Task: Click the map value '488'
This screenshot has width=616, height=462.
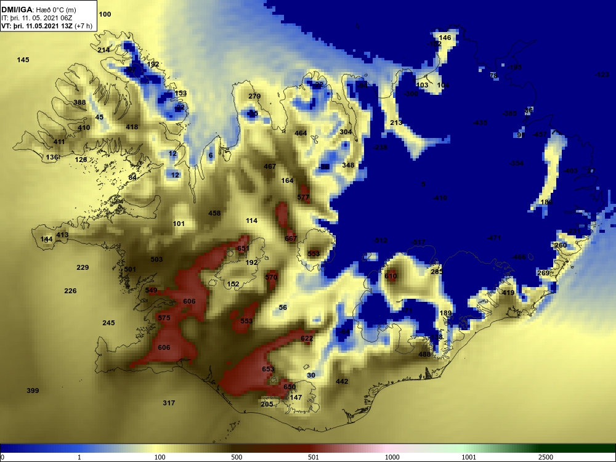Action: 424,354
